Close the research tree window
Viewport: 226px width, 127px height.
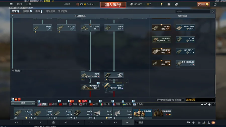[213, 12]
